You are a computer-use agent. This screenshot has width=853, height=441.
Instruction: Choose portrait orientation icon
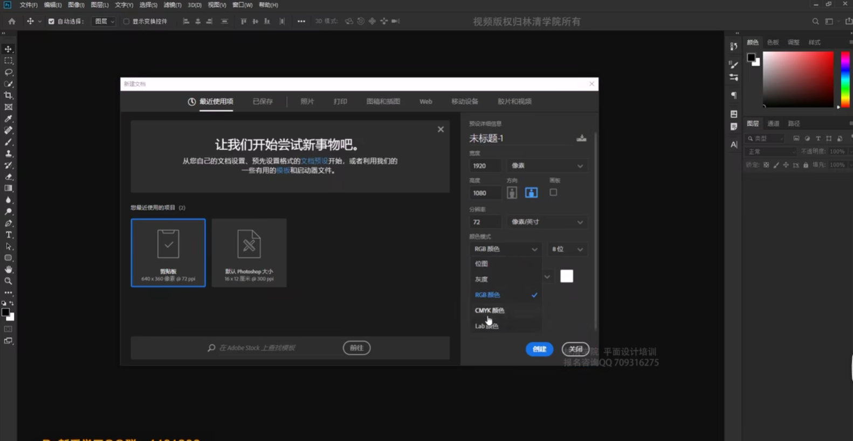click(x=512, y=193)
